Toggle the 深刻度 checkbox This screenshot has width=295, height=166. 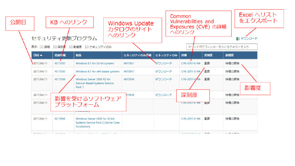[55, 47]
